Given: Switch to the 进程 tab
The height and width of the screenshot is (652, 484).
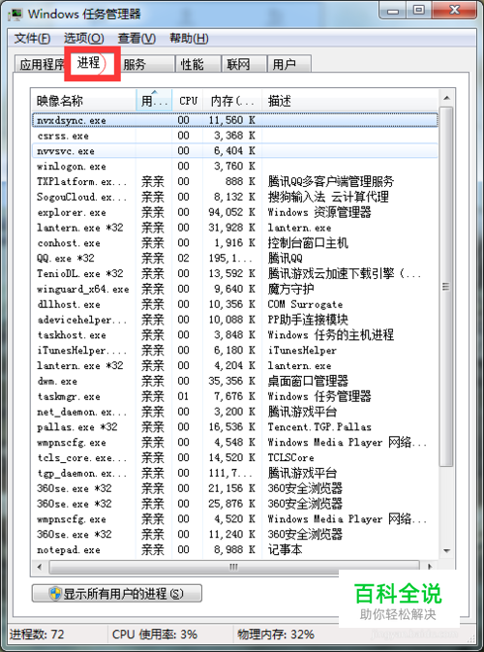Looking at the screenshot, I should 92,63.
